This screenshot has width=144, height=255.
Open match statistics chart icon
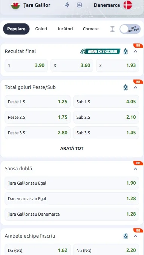pos(79,5)
